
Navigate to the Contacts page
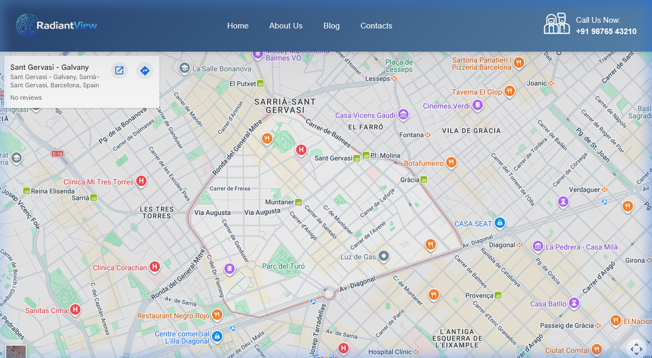(376, 26)
